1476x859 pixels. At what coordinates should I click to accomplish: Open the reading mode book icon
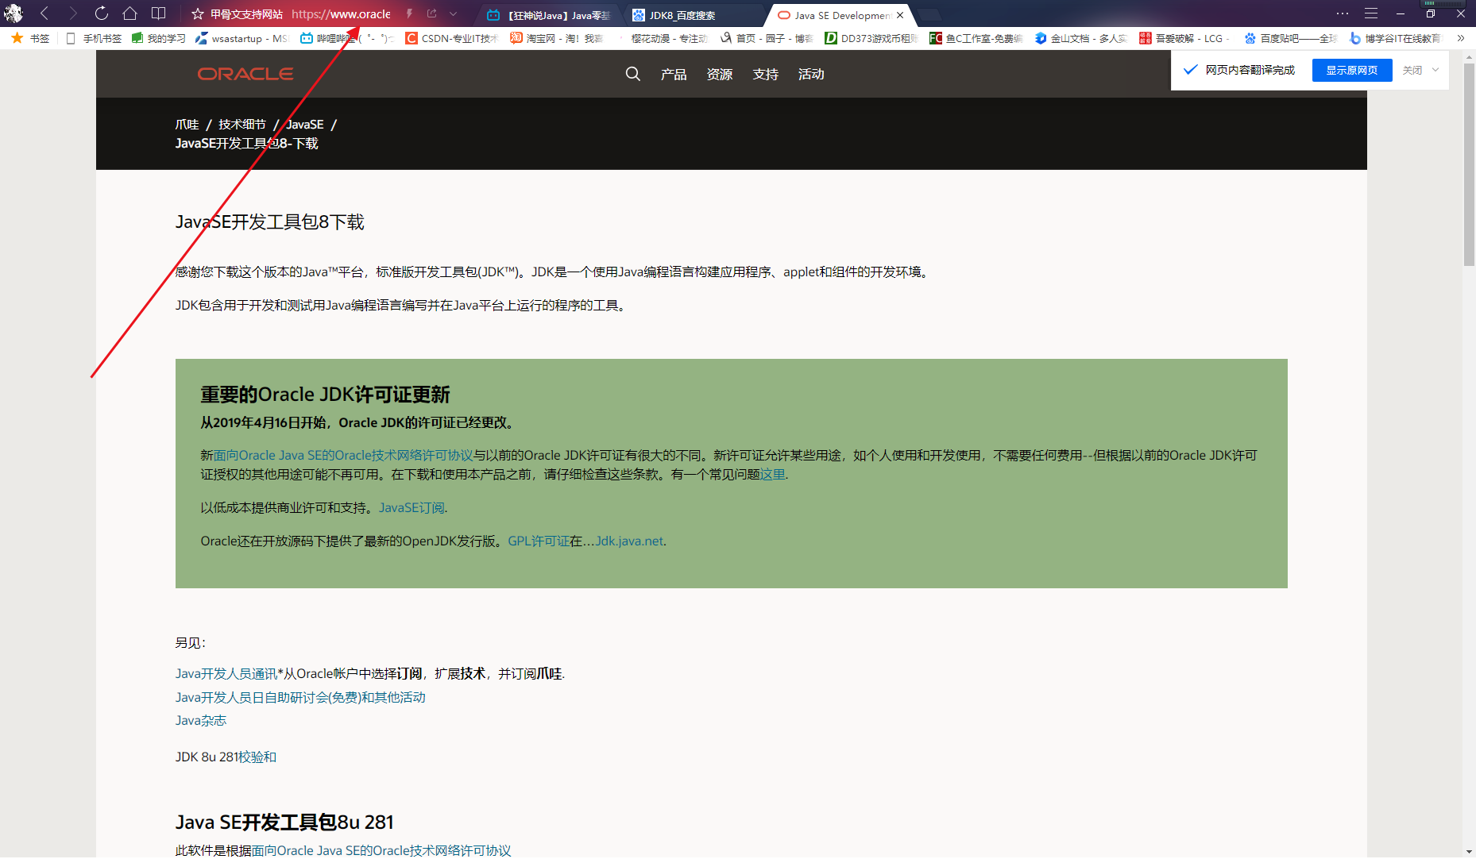click(x=159, y=13)
